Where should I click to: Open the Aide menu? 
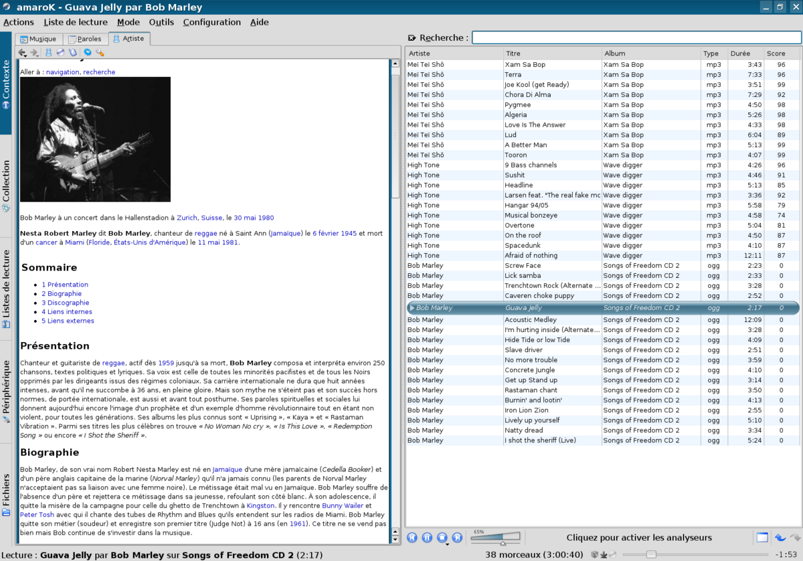click(260, 22)
